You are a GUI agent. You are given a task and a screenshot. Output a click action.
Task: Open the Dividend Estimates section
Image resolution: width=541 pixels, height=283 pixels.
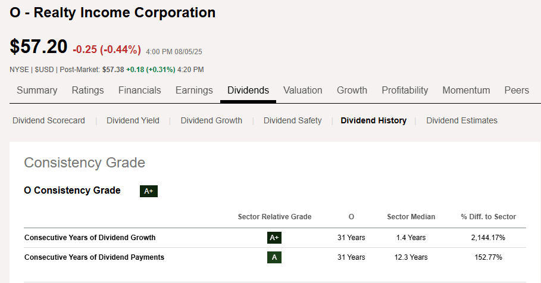pyautogui.click(x=461, y=120)
